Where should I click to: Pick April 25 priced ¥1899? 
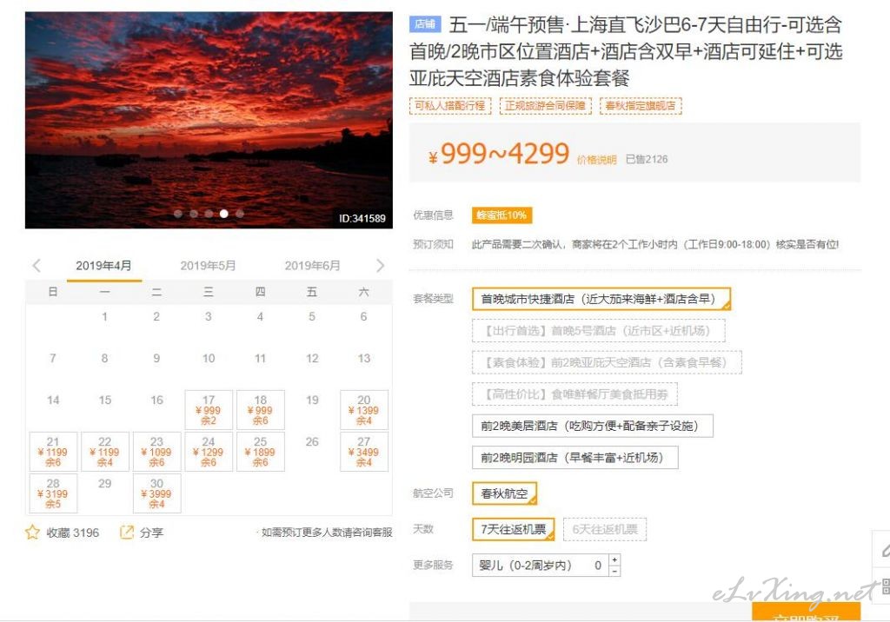[x=261, y=452]
